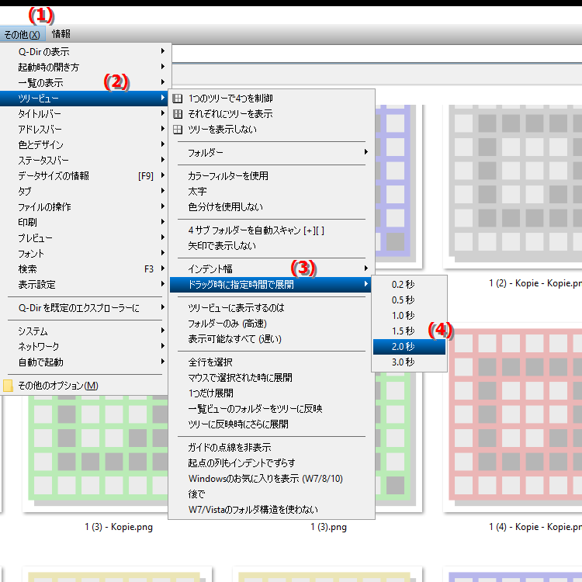The height and width of the screenshot is (582, 582).
Task: Open the プレビュー submenu
Action: pyautogui.click(x=85, y=238)
